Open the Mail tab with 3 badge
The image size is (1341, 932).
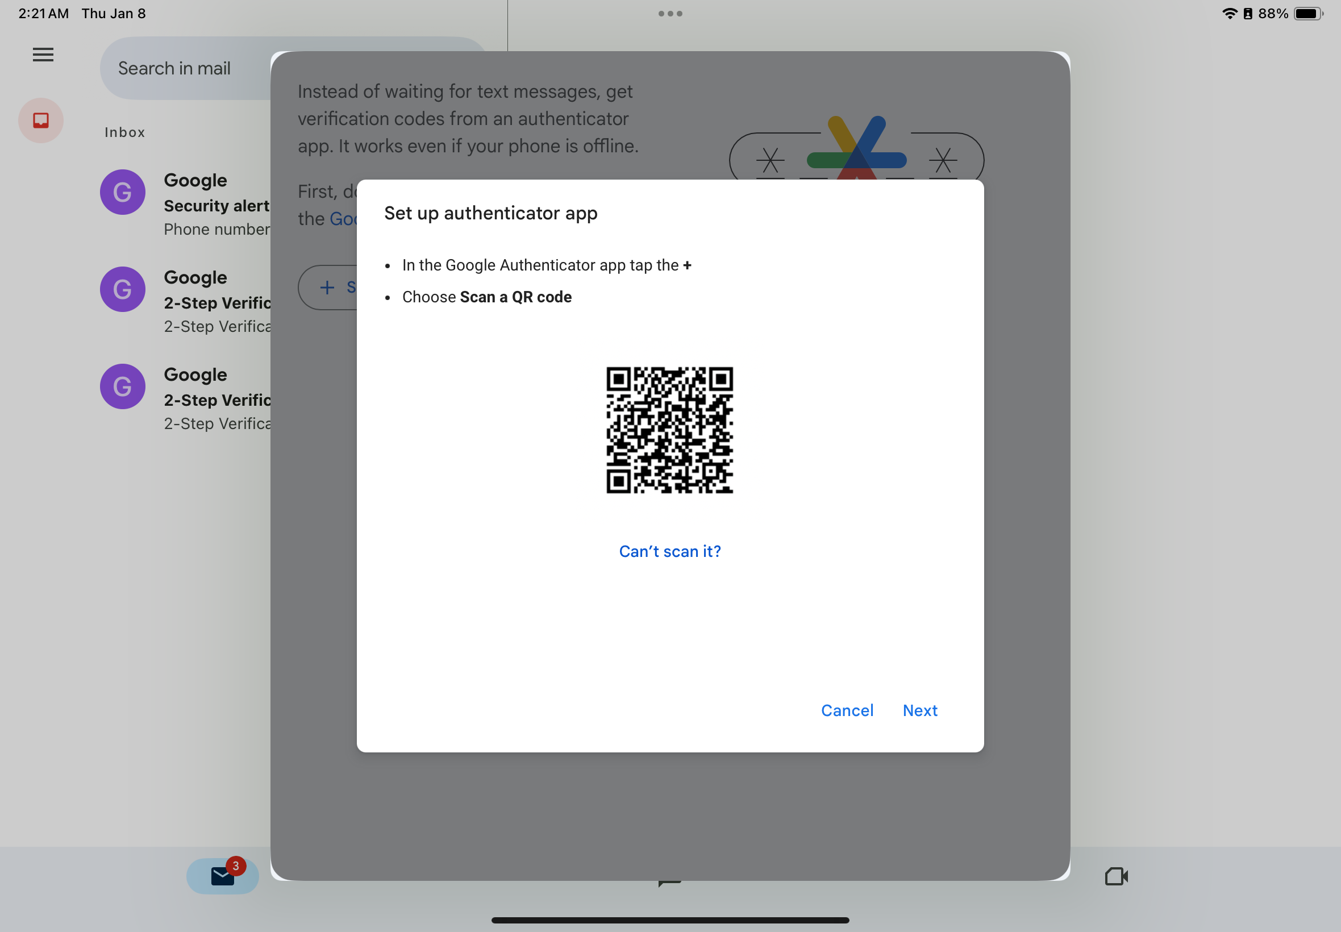222,876
